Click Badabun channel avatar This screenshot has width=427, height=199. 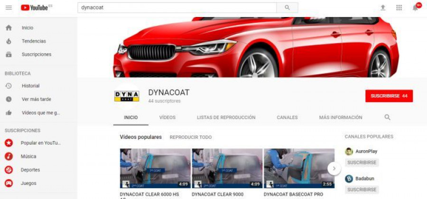point(349,179)
